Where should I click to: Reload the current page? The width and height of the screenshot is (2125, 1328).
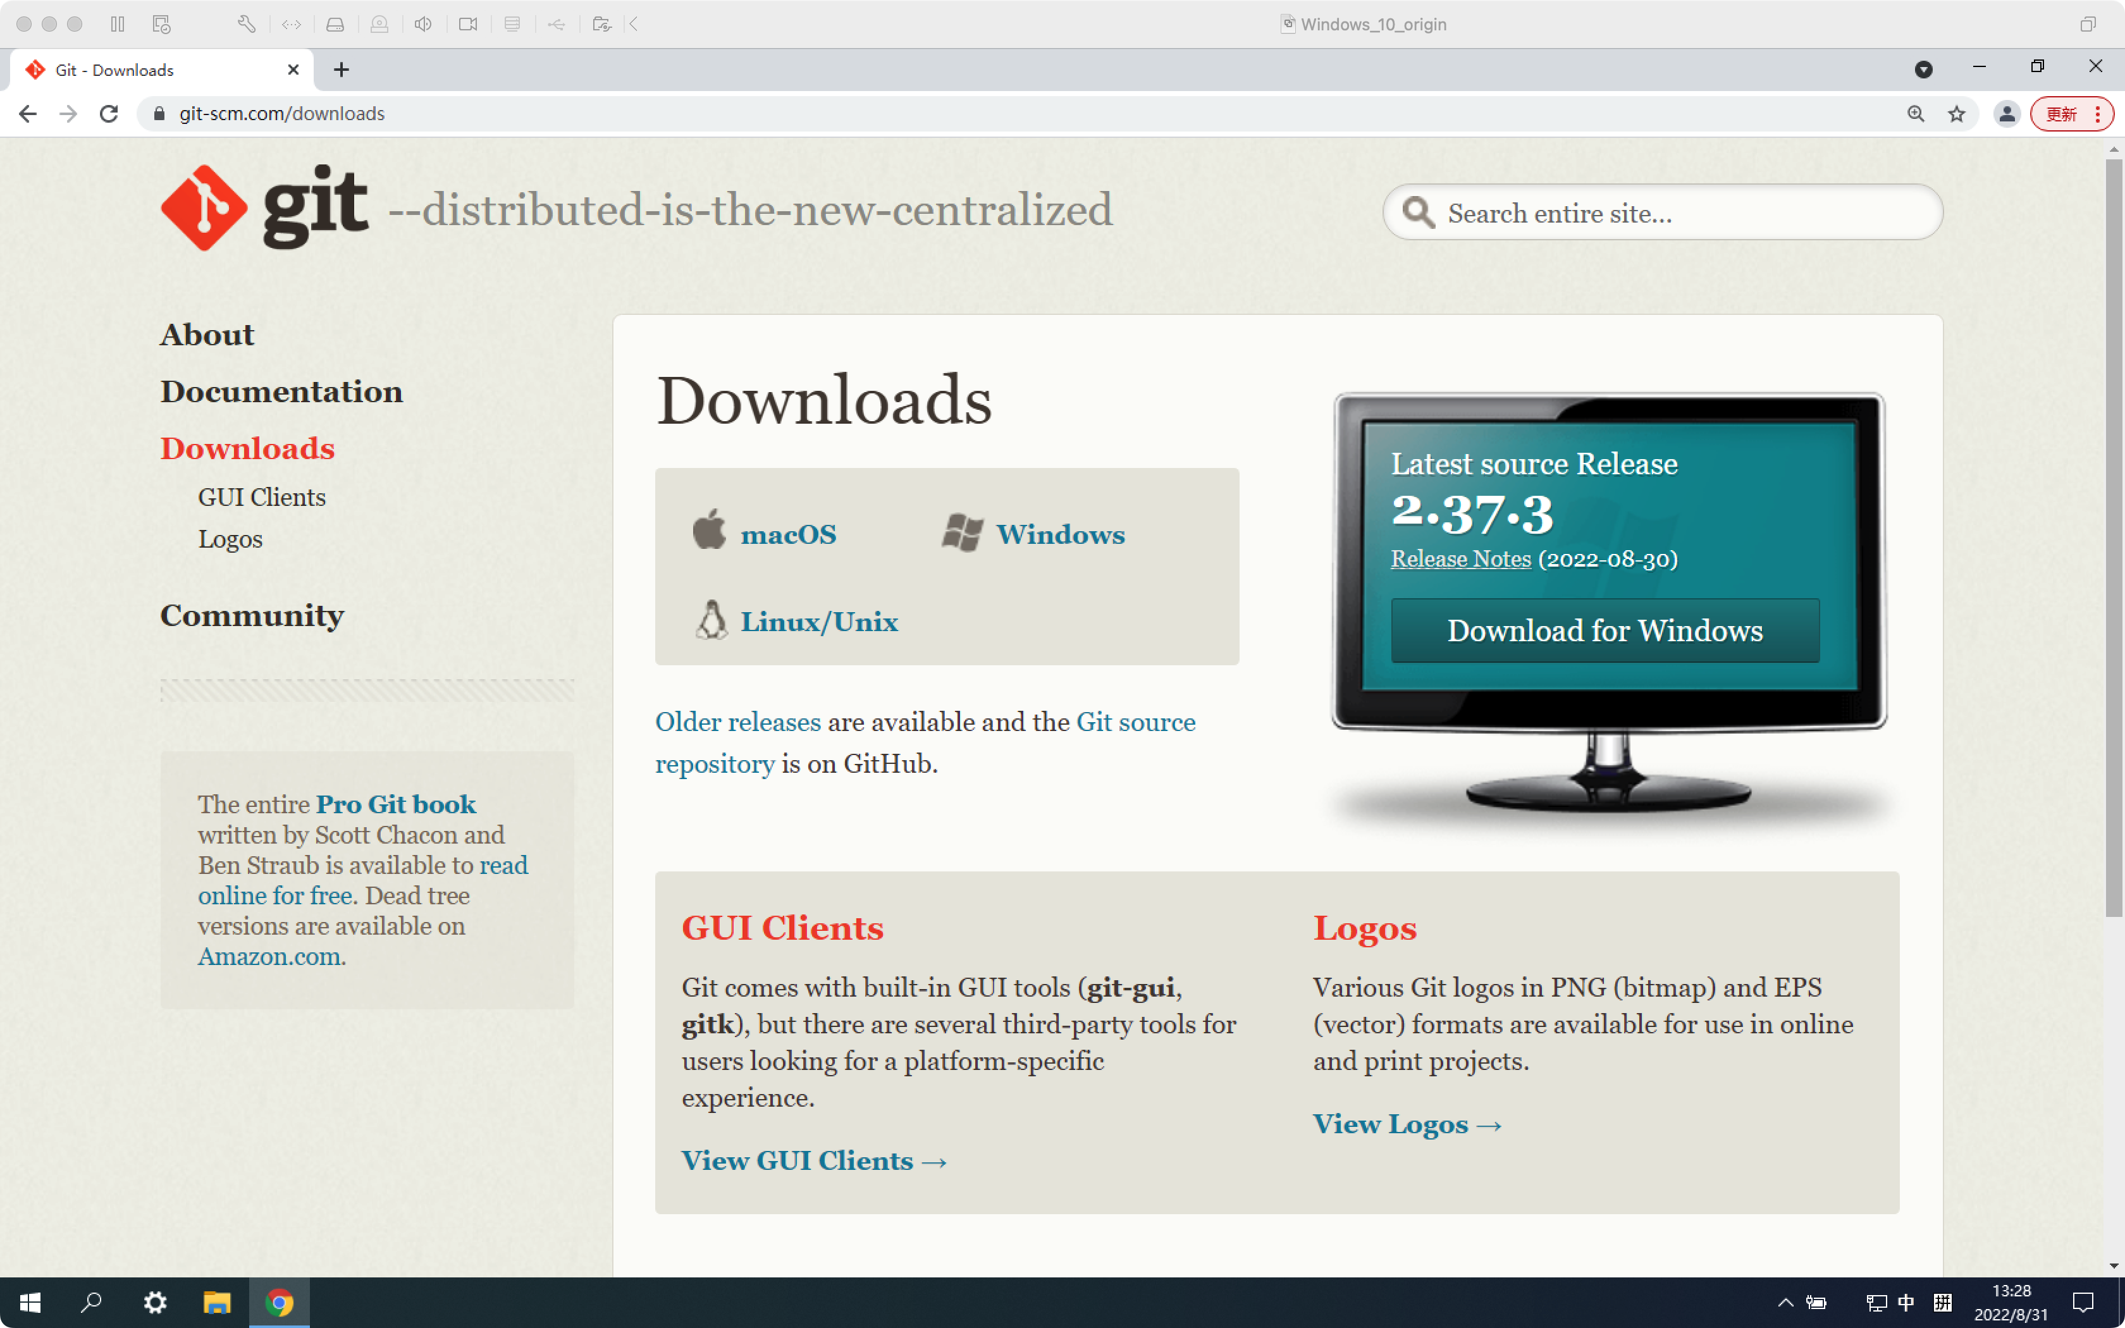[109, 113]
